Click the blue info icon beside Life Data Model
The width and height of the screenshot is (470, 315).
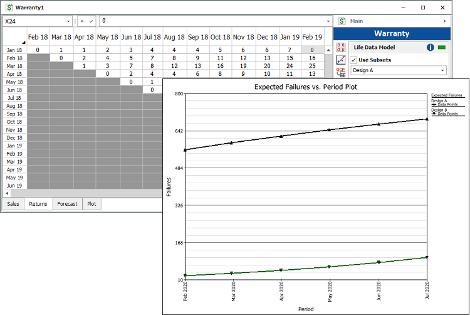[431, 47]
